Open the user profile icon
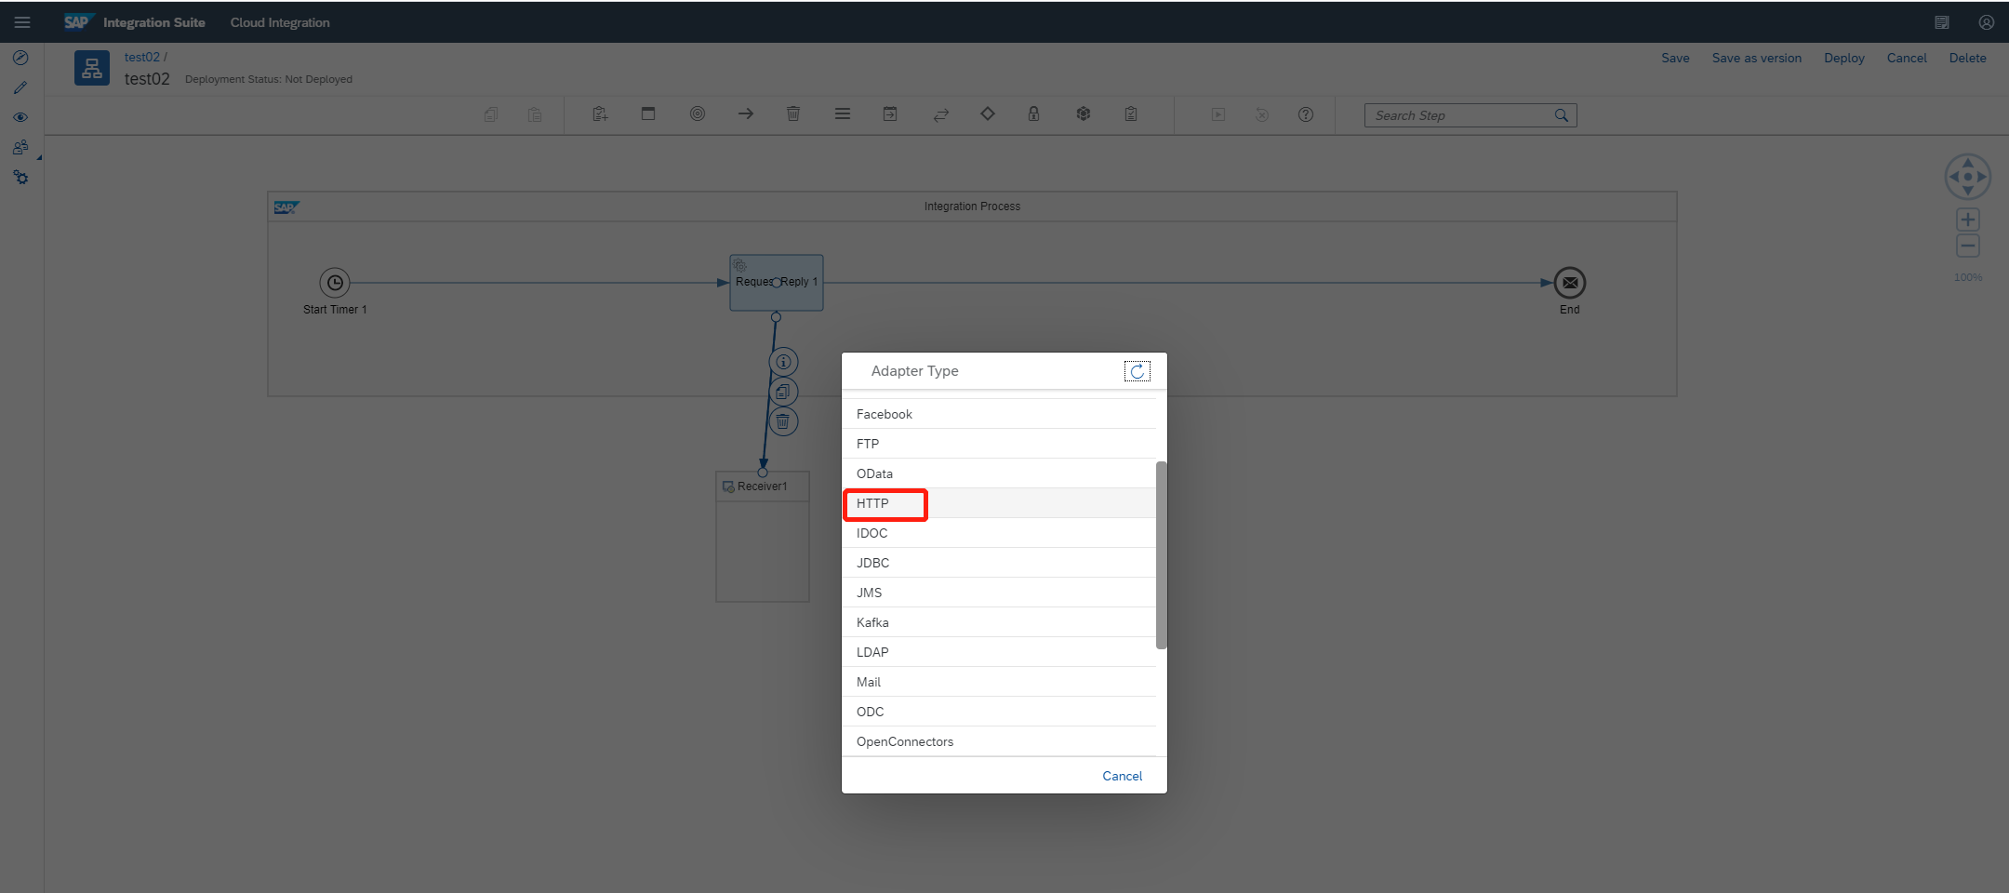 [x=1987, y=22]
